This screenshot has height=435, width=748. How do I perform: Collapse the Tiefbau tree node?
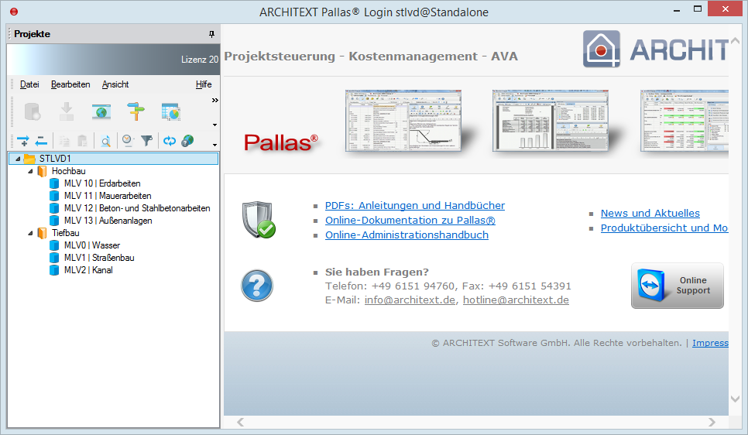30,233
